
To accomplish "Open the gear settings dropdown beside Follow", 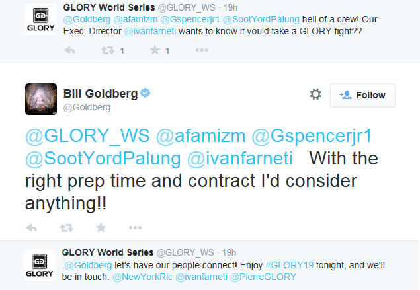I will pyautogui.click(x=315, y=94).
